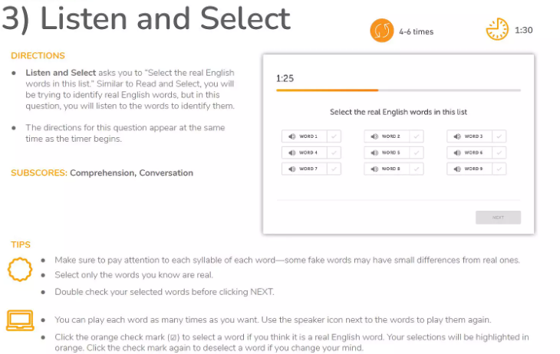
Task: Play audio for WORD 2 speaker icon
Action: point(374,136)
